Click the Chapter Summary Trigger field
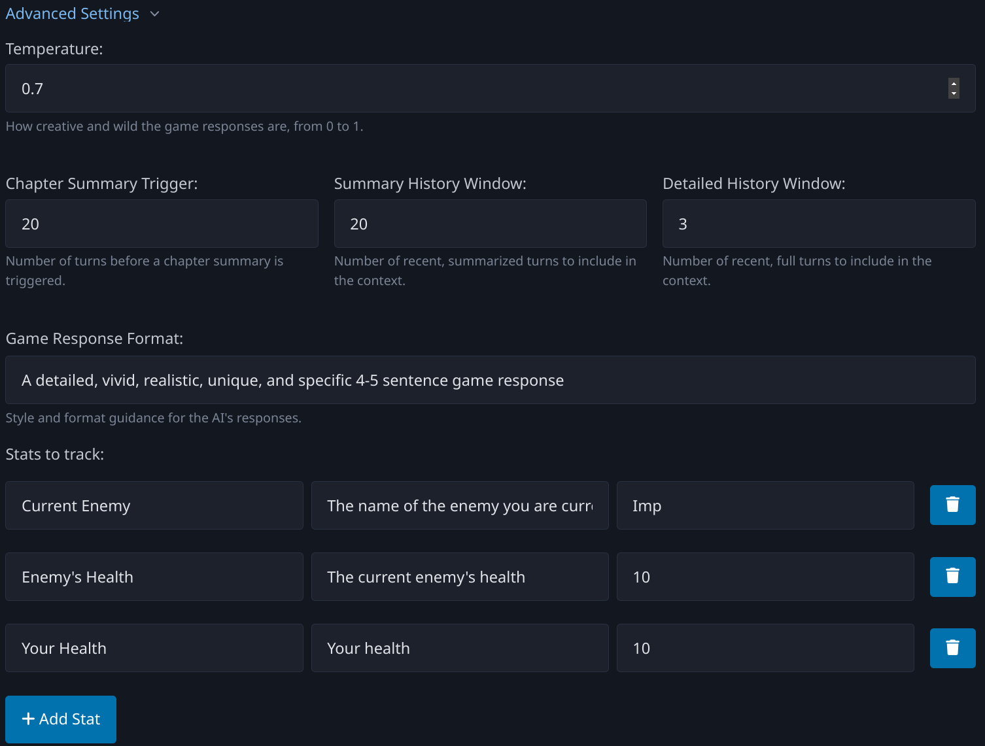 click(162, 224)
